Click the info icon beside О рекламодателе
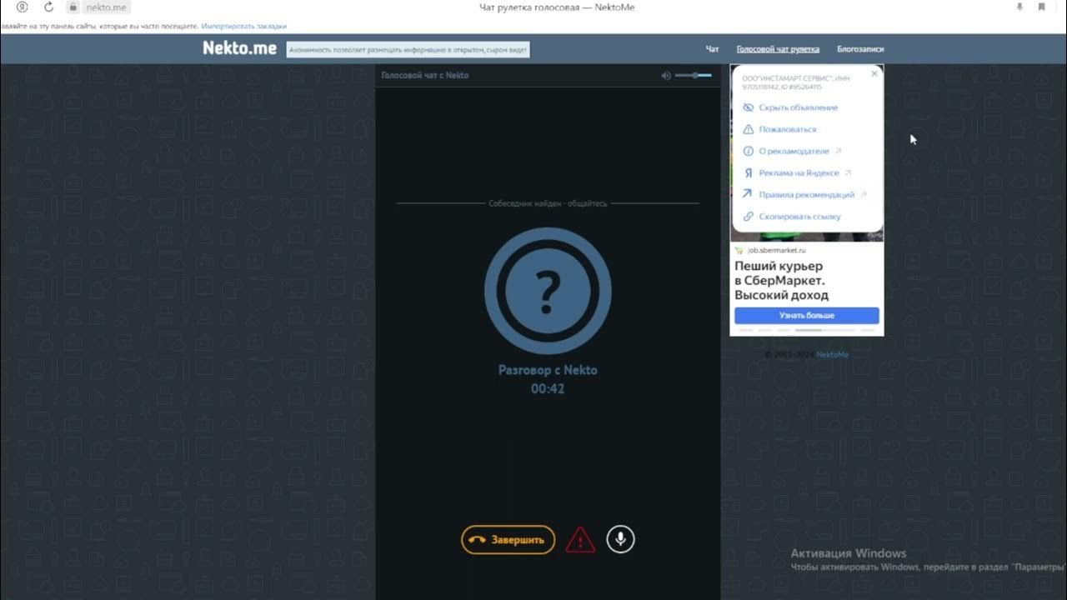 (x=748, y=151)
